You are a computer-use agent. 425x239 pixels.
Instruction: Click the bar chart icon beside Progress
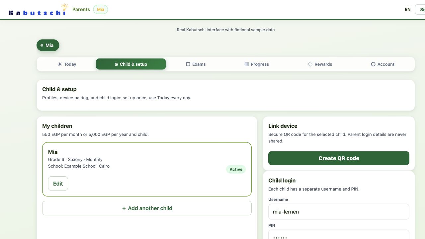coord(246,64)
